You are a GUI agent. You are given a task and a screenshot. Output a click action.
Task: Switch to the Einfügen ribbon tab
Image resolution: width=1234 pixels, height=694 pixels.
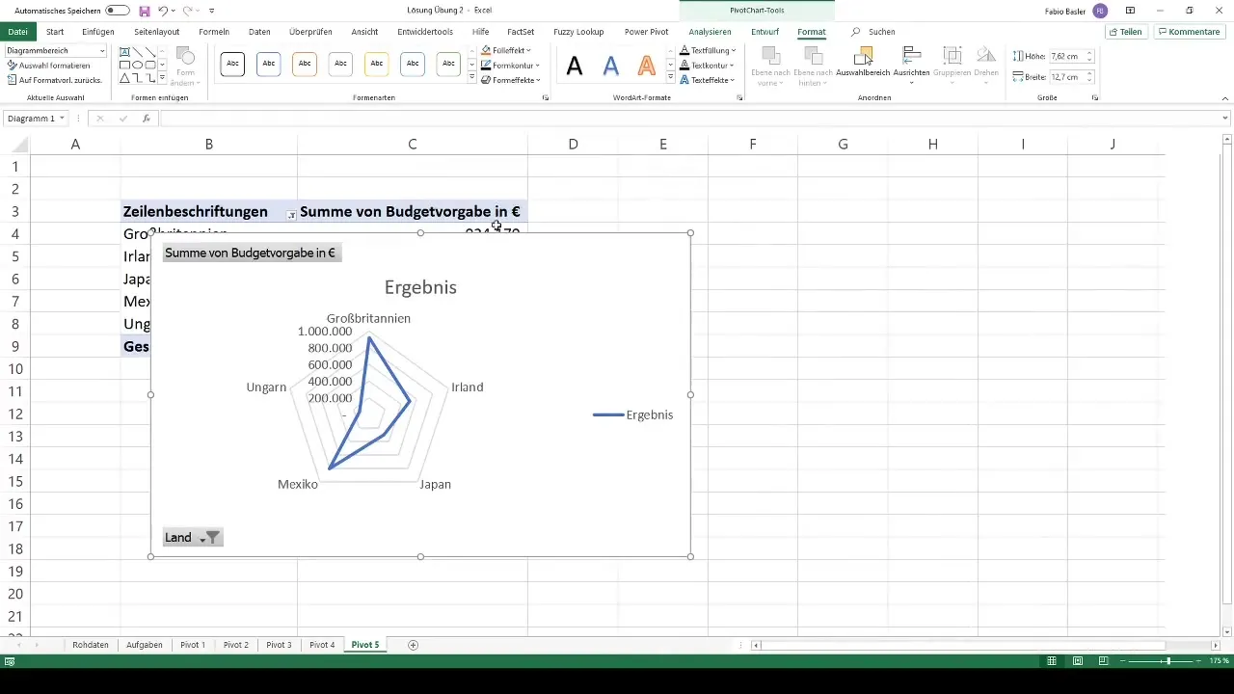point(98,32)
